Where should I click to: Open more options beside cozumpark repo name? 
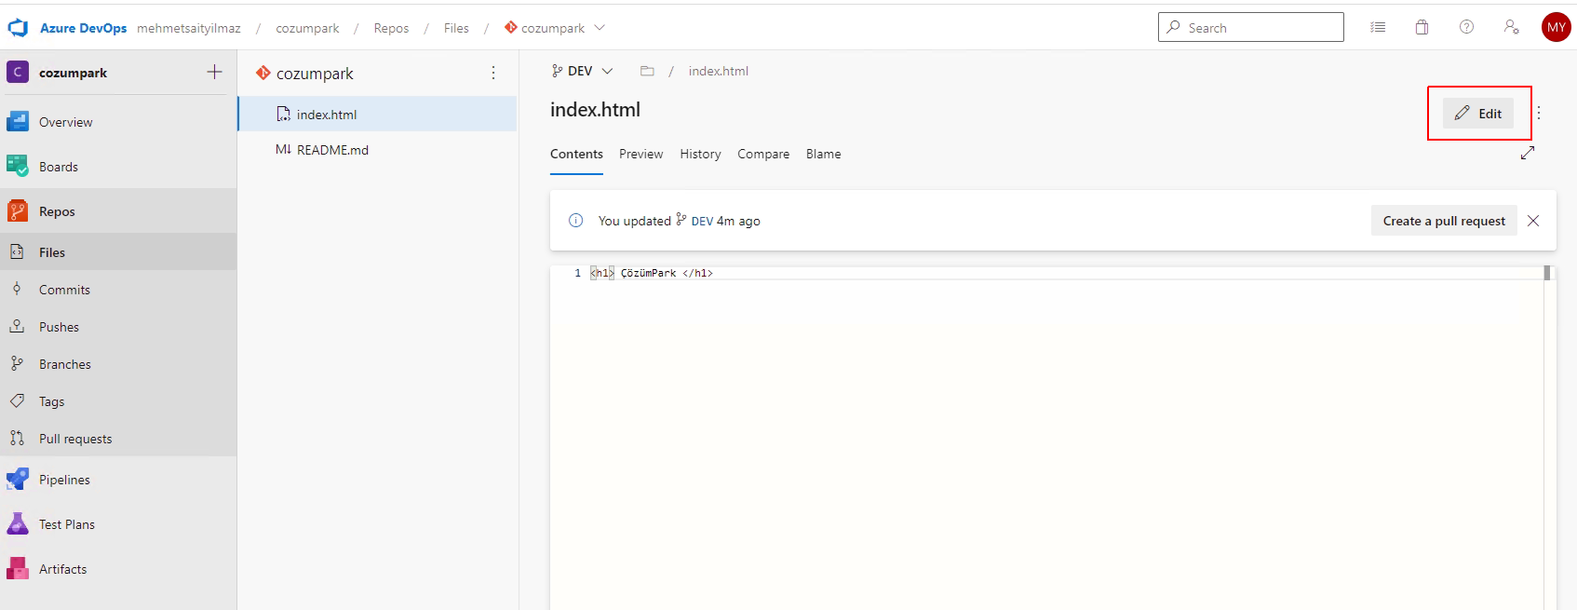(493, 73)
